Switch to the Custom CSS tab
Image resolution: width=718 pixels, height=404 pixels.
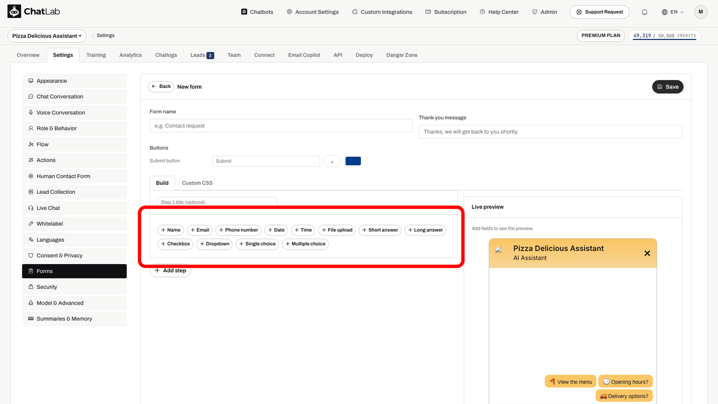pyautogui.click(x=197, y=183)
